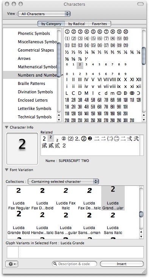Choose Lucida Fax Demibold Italic font variation

coord(89,198)
